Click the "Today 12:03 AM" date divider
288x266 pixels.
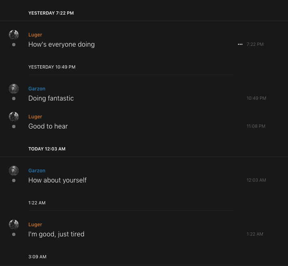click(47, 149)
